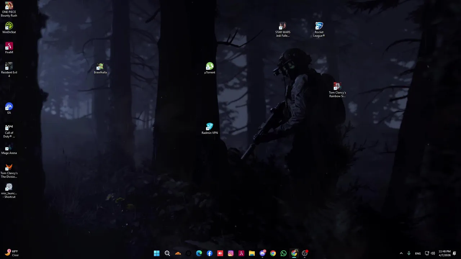Select Tom Clancy's The Division desktop icon

9,171
